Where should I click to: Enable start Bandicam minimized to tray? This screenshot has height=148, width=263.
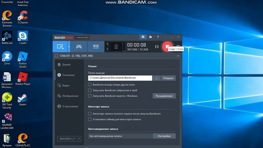(90, 90)
